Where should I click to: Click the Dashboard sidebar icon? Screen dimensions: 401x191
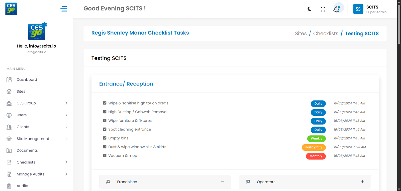(9, 80)
